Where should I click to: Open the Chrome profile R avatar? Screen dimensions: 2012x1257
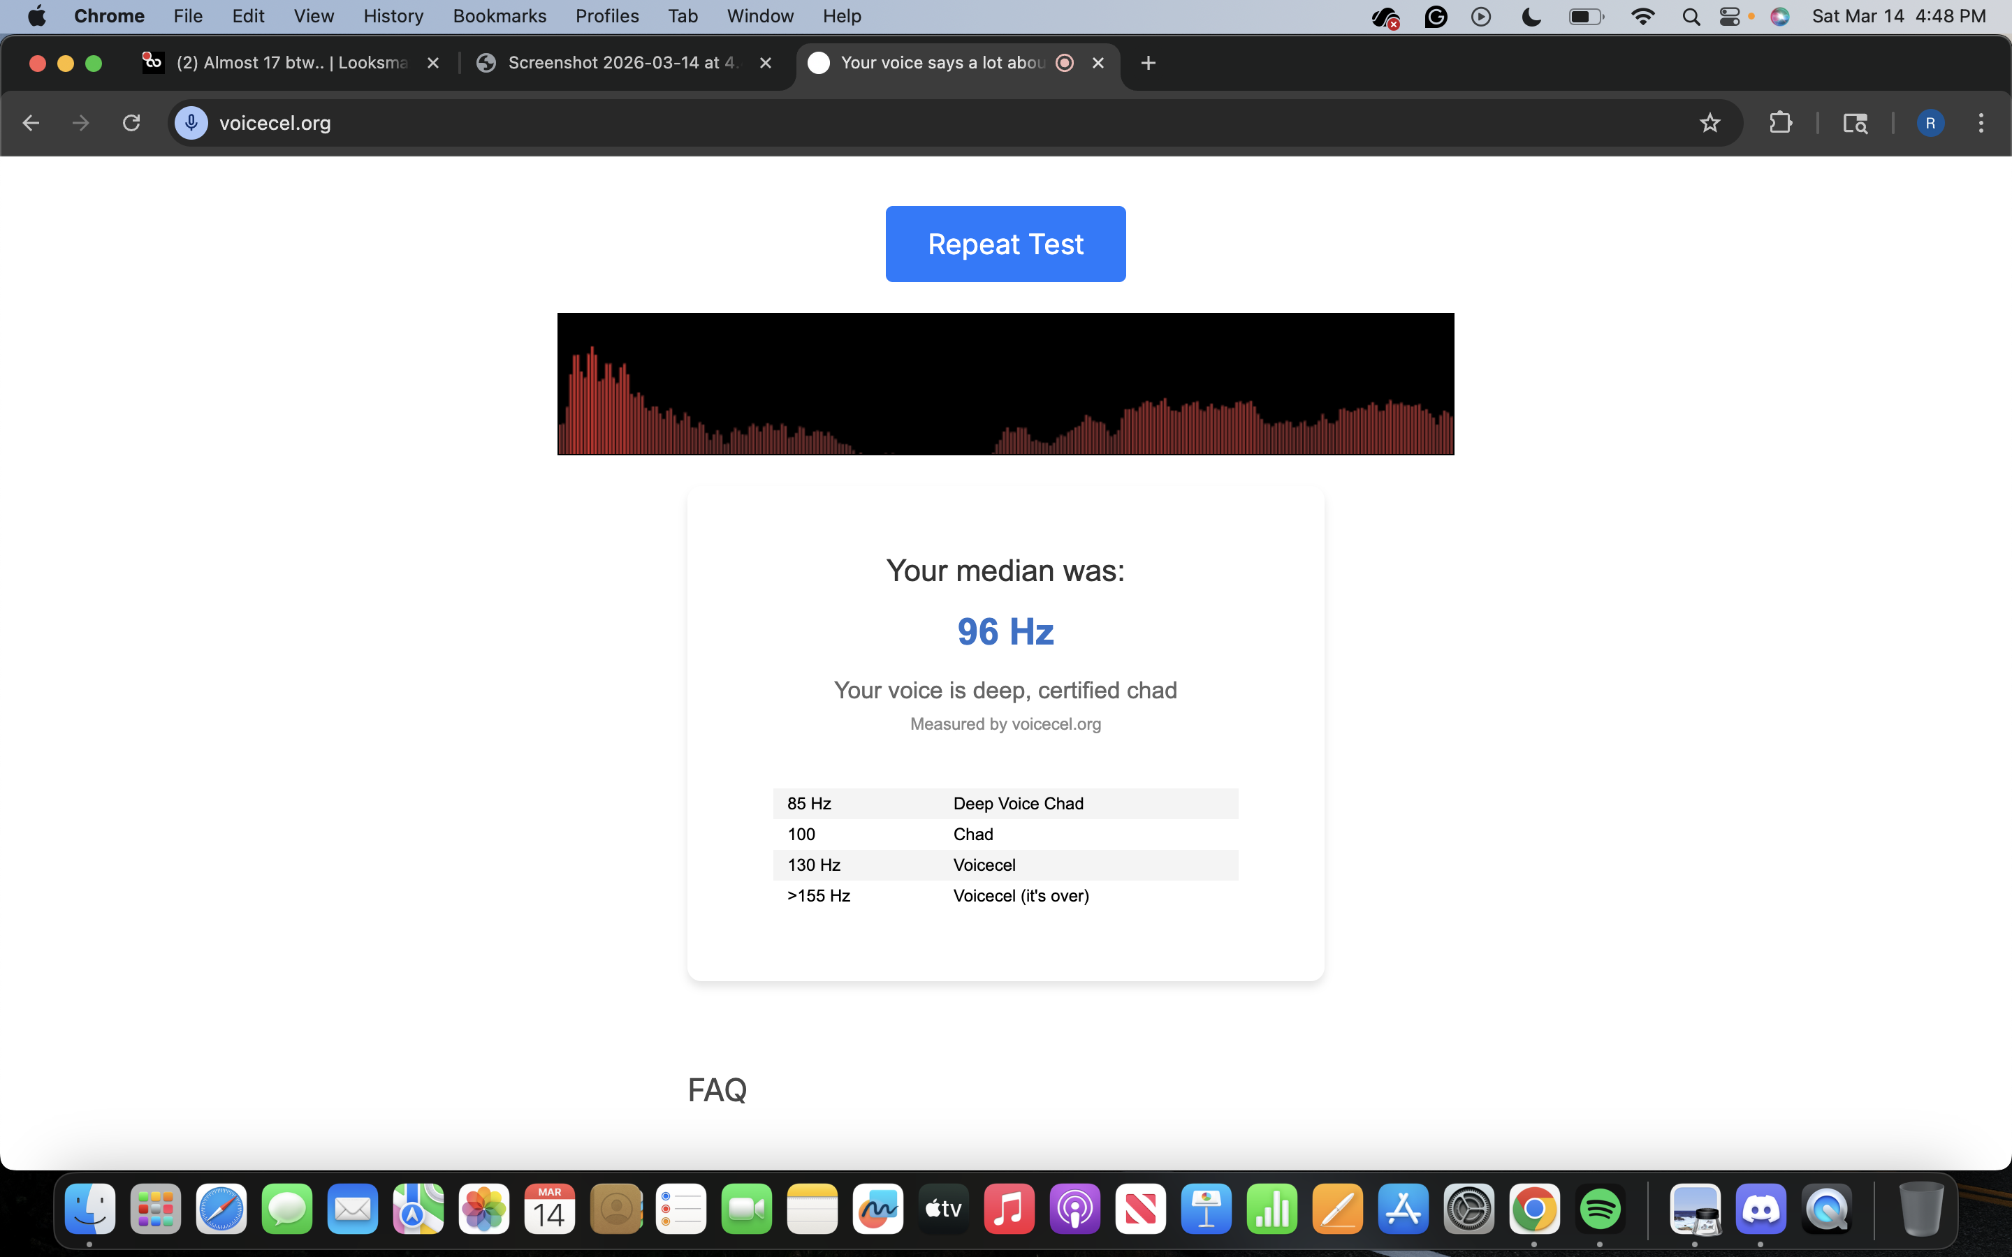point(1930,123)
